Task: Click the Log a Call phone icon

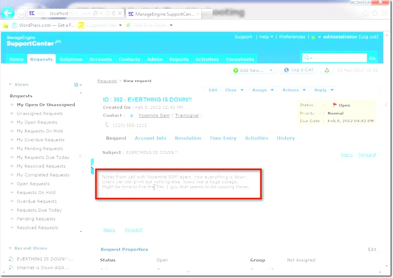Action: [286, 70]
